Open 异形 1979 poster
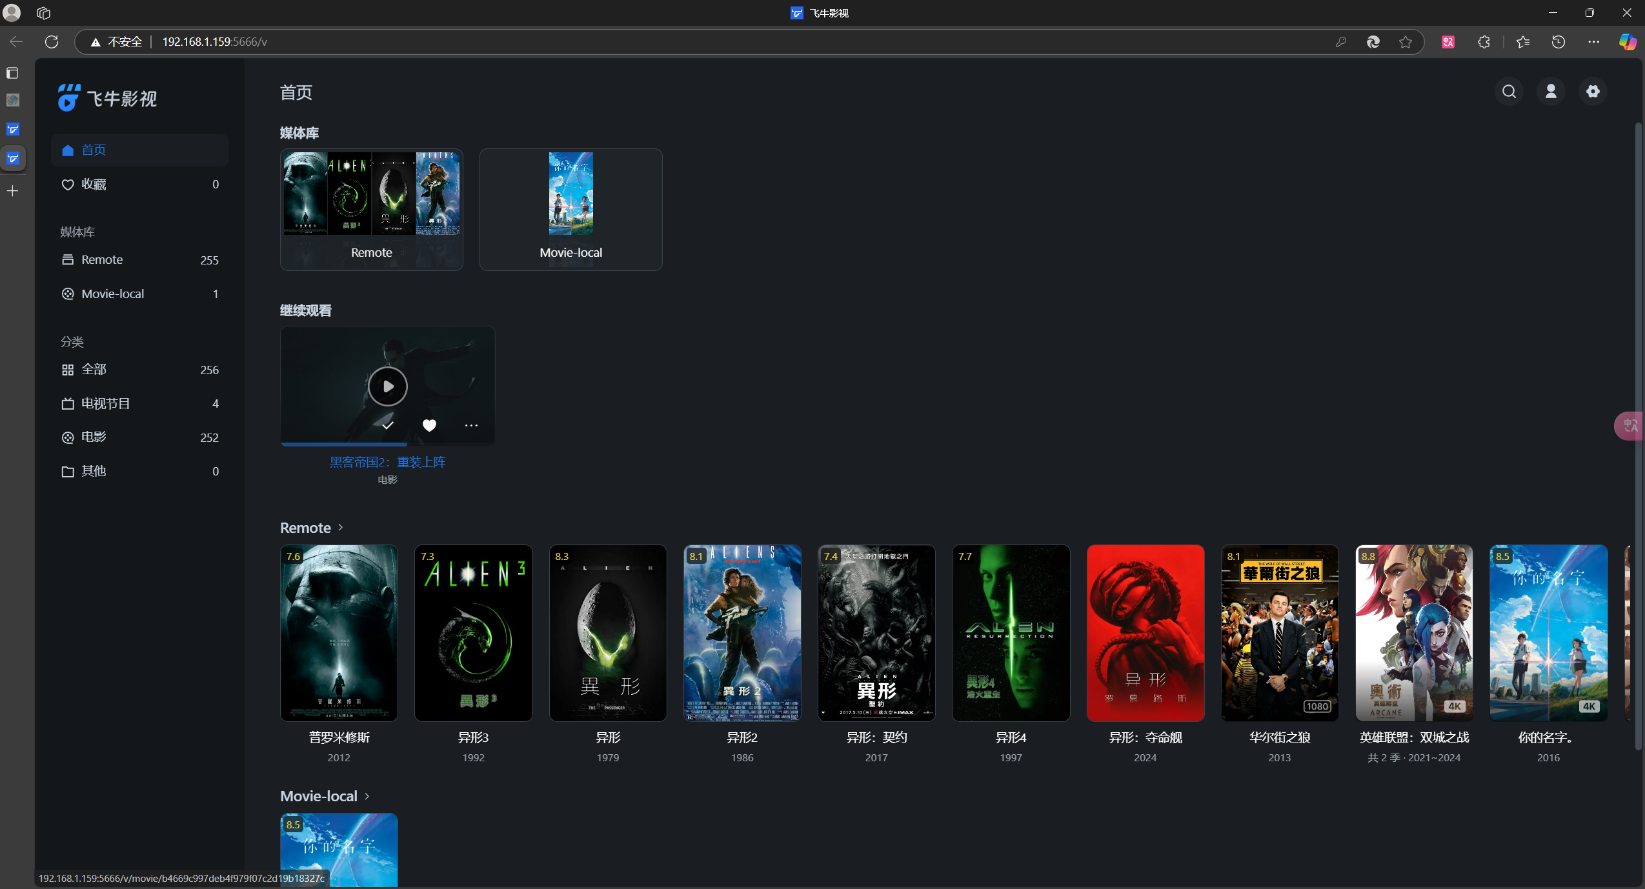 click(x=608, y=633)
